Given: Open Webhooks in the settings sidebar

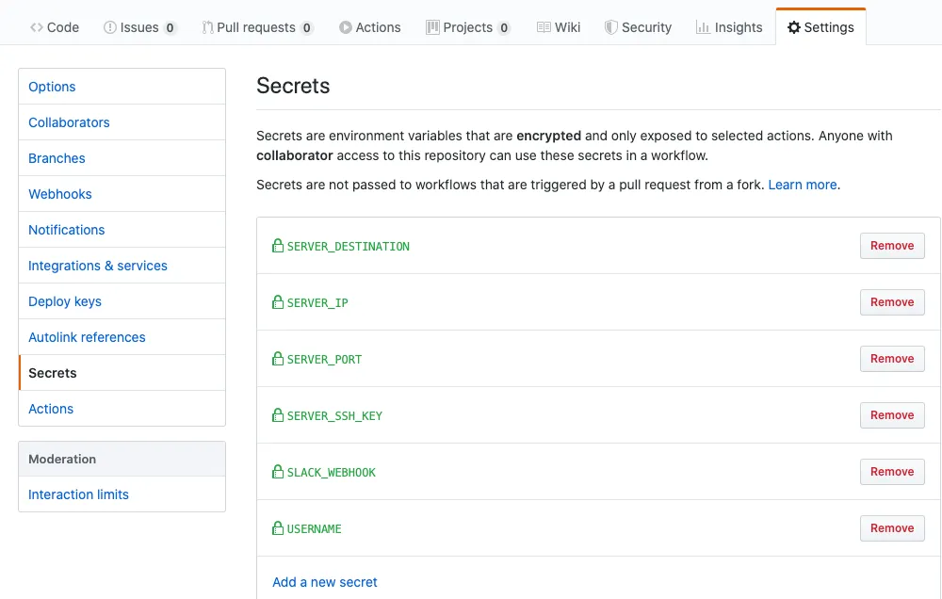Looking at the screenshot, I should [60, 194].
